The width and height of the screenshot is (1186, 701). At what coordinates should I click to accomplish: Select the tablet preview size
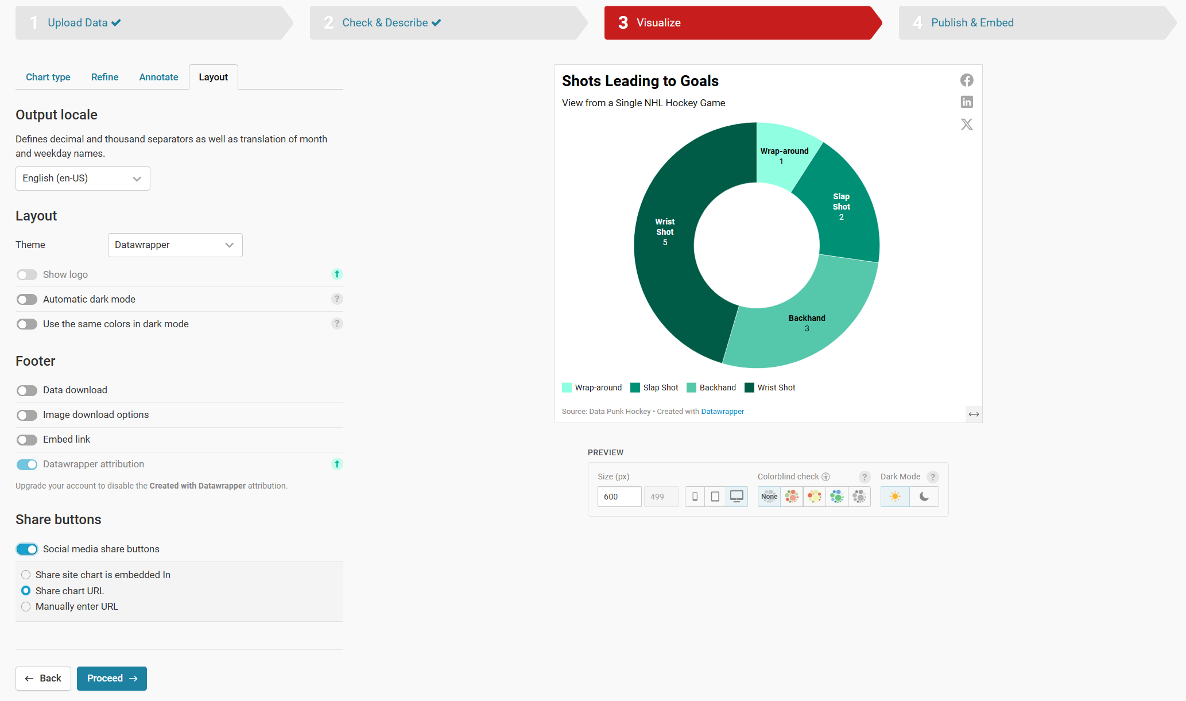coord(715,497)
